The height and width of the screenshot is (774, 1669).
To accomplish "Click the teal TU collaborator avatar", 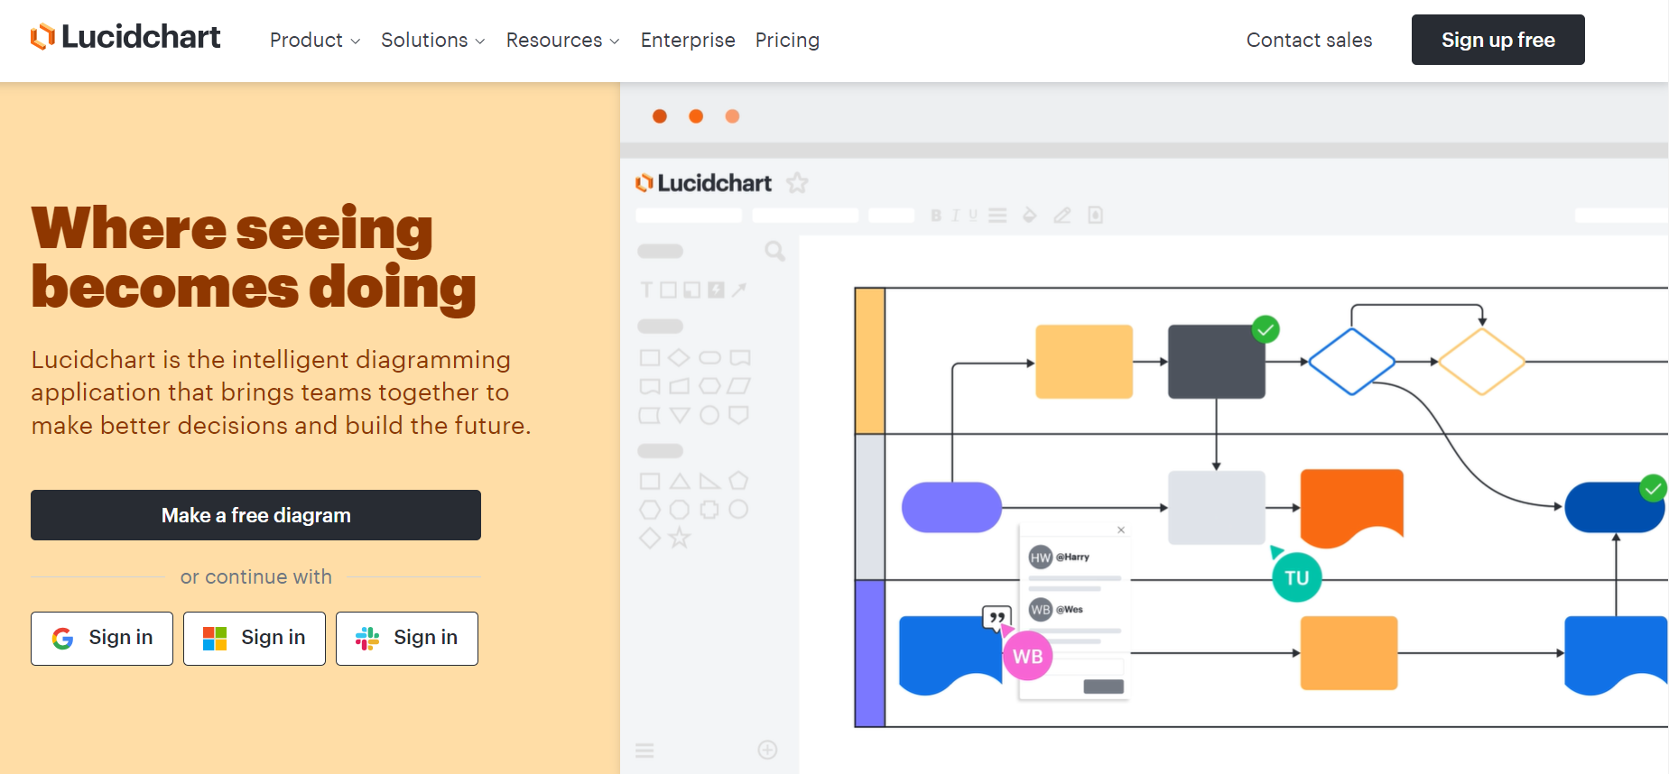I will (x=1296, y=577).
